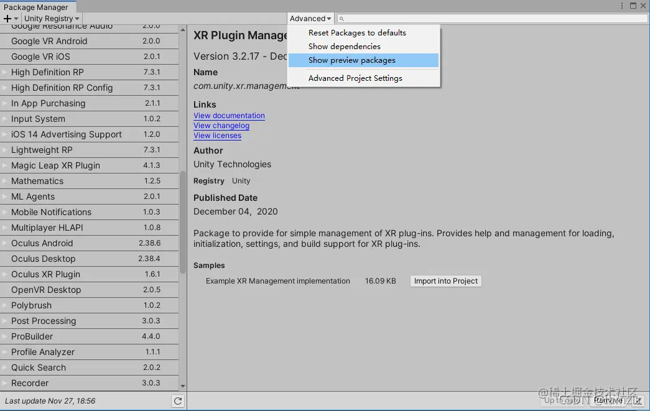Open the View licenses link
This screenshot has height=411, width=650.
coord(217,136)
